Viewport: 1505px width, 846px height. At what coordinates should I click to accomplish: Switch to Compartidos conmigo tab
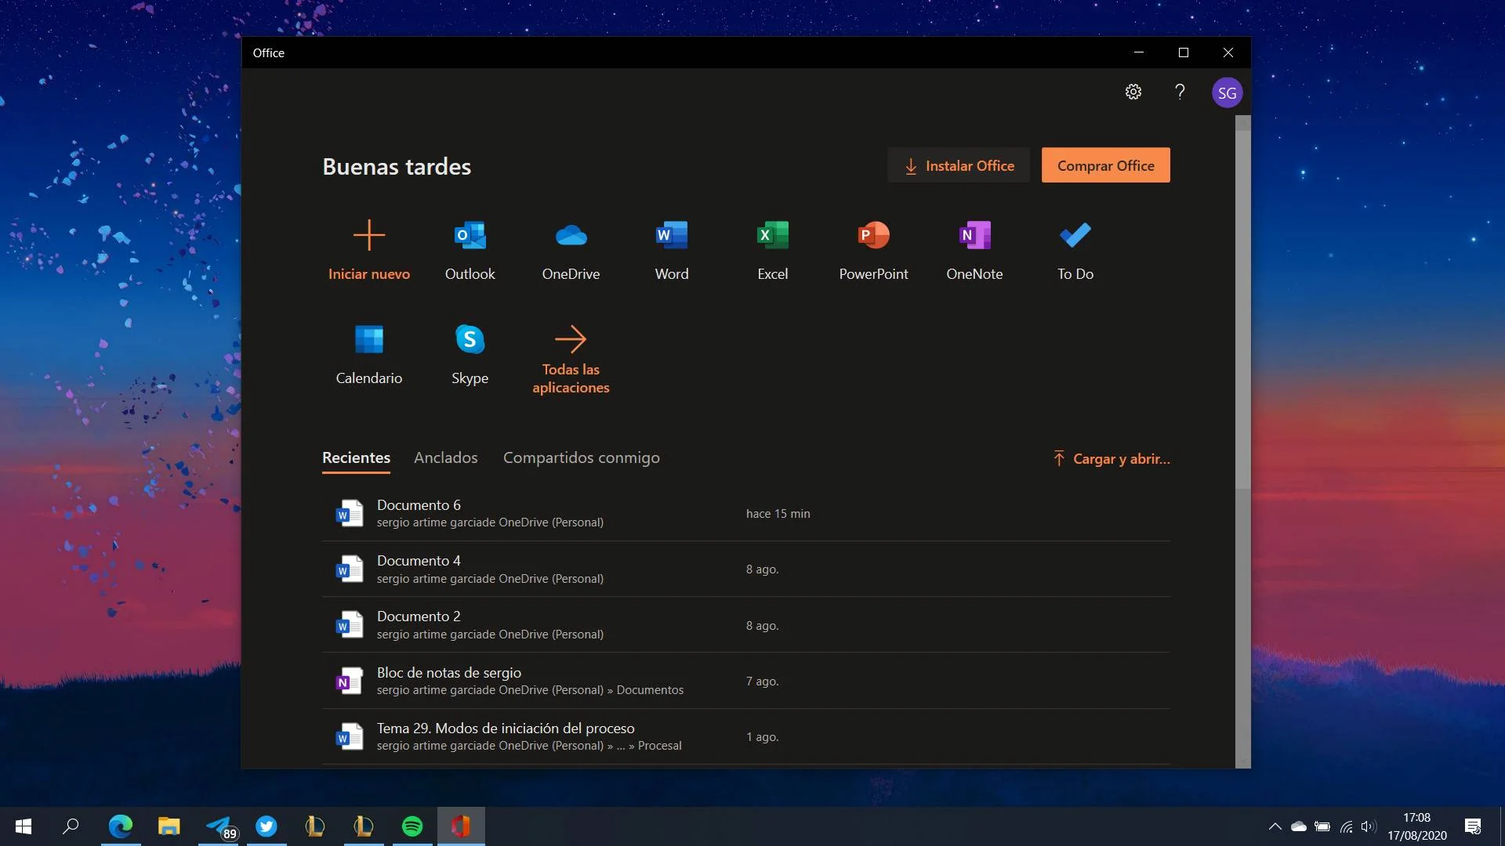(x=581, y=457)
